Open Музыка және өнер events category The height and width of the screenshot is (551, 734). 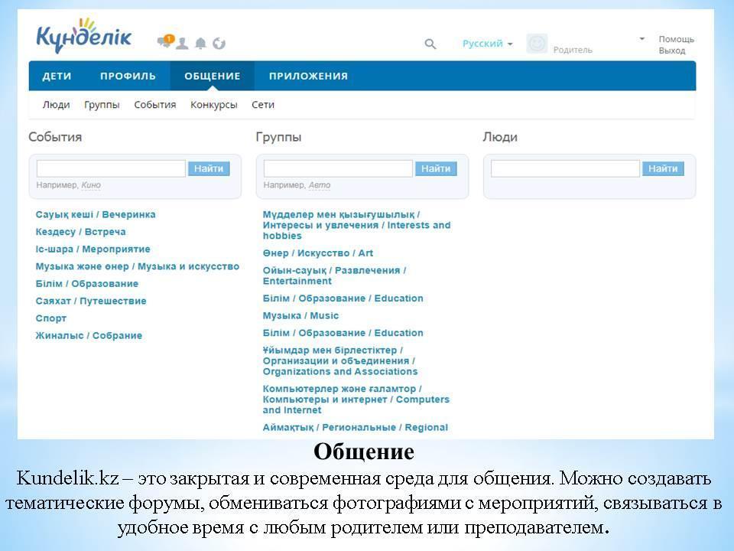[x=137, y=266]
